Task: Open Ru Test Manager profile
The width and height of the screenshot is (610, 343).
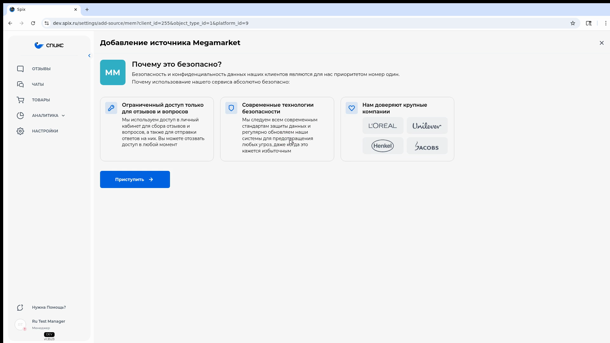Action: 49,321
